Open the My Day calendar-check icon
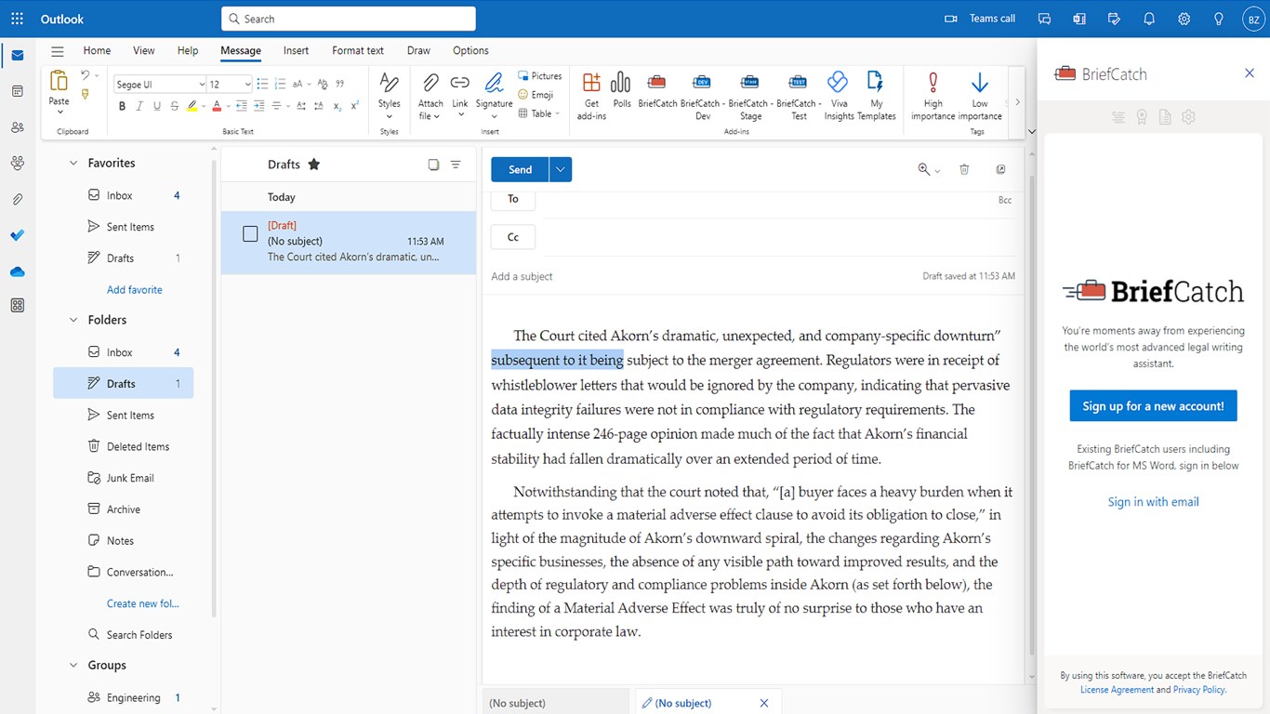Screen dimensions: 1270x714 pyautogui.click(x=1114, y=19)
